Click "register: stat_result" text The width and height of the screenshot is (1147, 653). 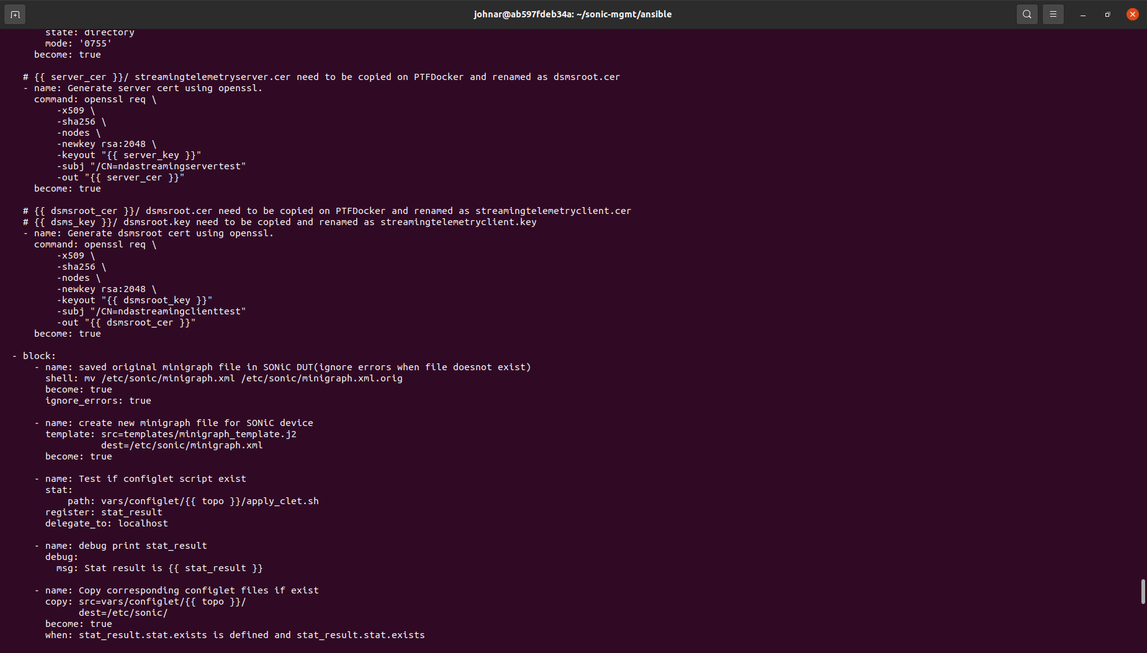(104, 512)
